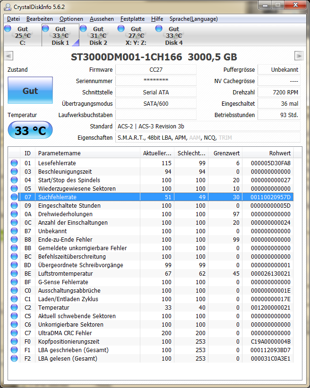The image size is (310, 388).
Task: Click the status orb for Ende-zu-Ende Fehler
Action: [x=14, y=239]
